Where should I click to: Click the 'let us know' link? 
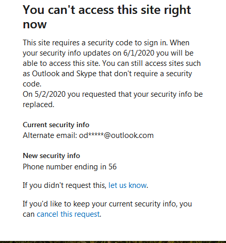pyautogui.click(x=127, y=185)
